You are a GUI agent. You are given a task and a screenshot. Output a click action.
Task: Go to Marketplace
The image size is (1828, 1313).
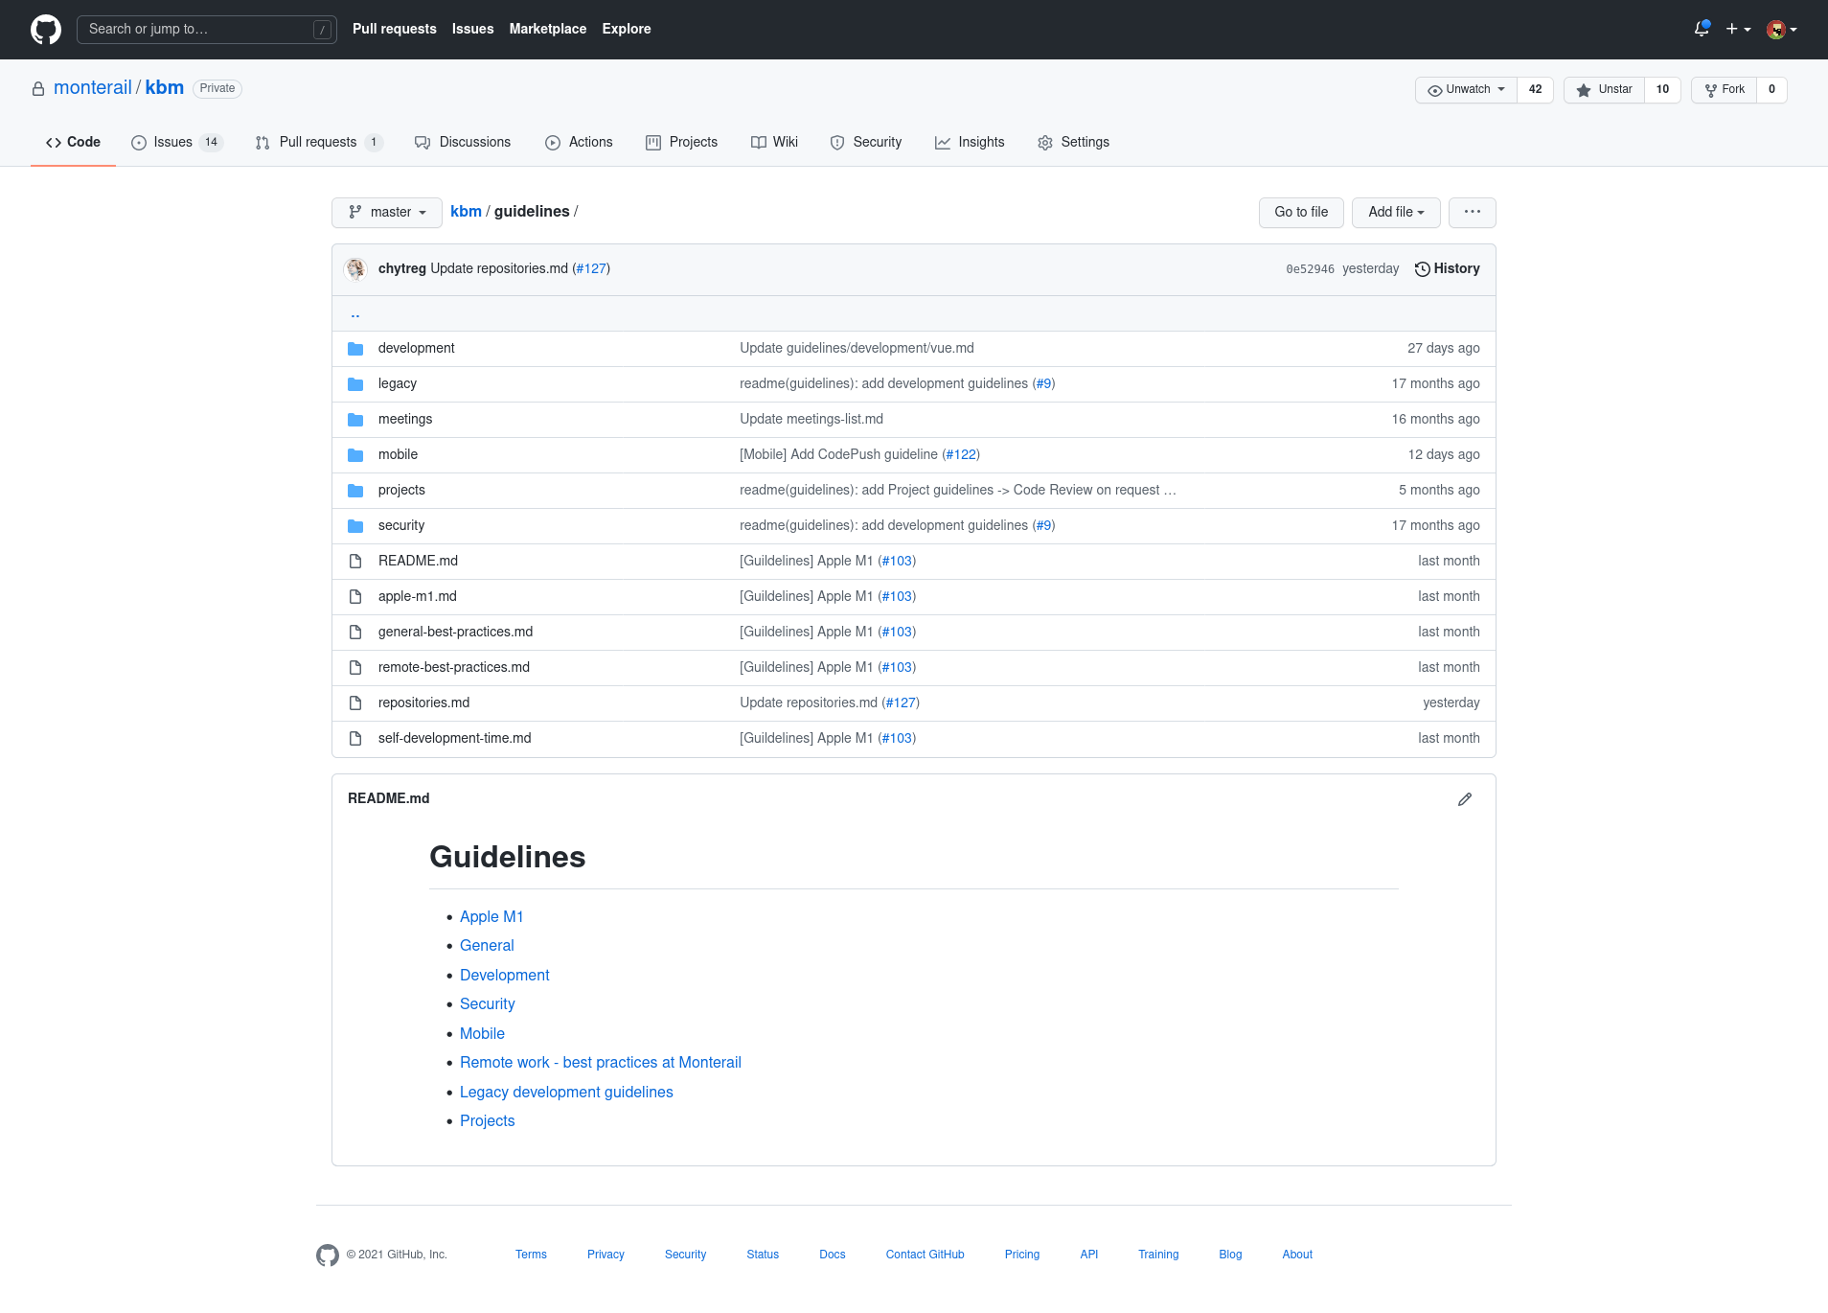pos(547,29)
